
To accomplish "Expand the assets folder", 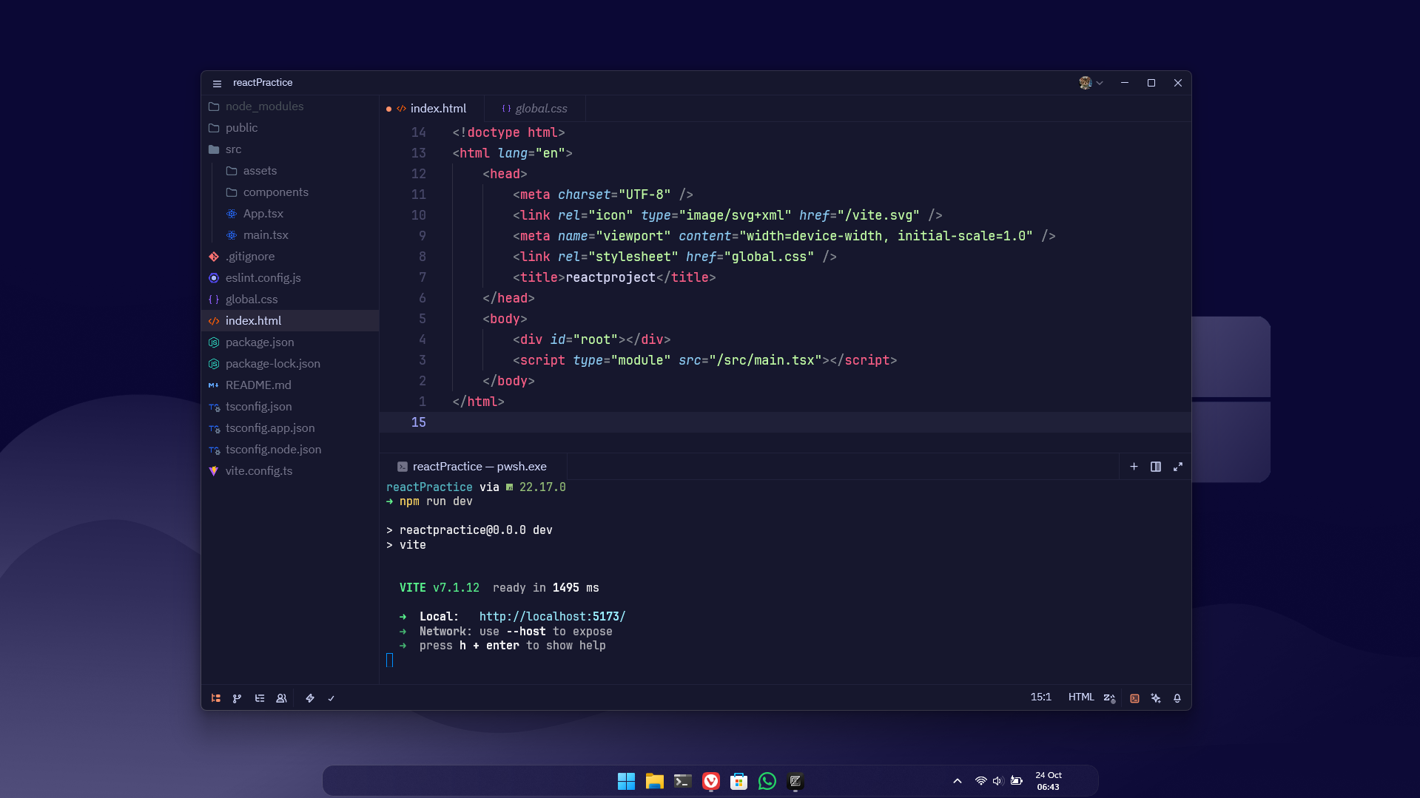I will click(x=290, y=171).
